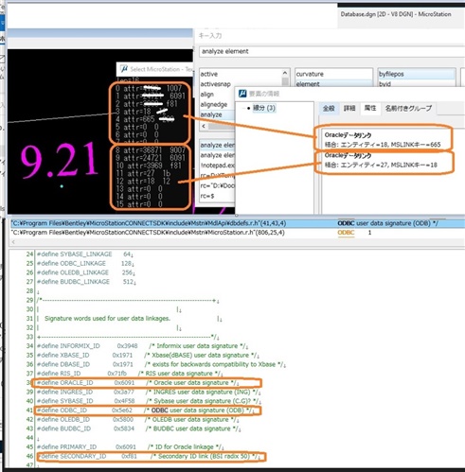Select the '線分 (3)' tree item
The height and width of the screenshot is (472, 465).
point(264,108)
